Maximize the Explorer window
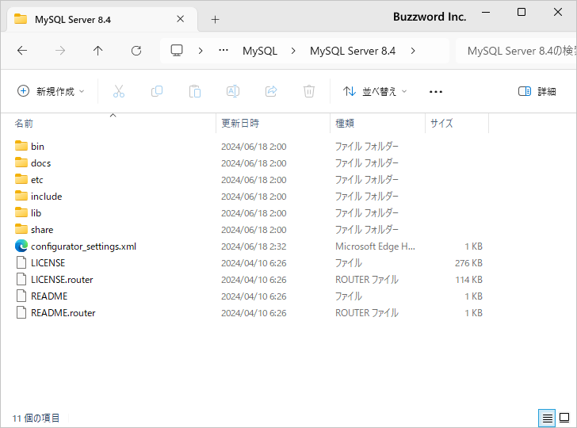The height and width of the screenshot is (428, 577). (522, 12)
